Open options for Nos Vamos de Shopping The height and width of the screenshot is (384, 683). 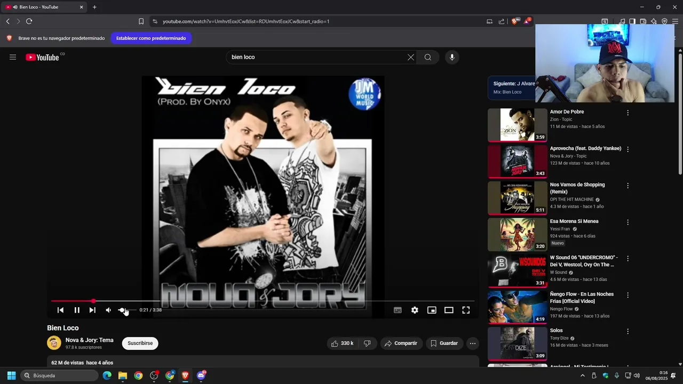(628, 186)
